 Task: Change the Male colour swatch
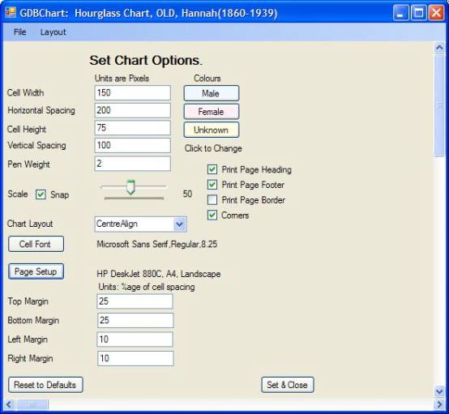pos(212,93)
